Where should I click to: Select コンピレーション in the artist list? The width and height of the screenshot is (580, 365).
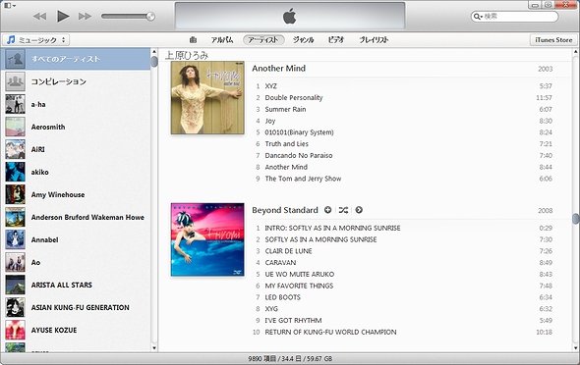pos(76,81)
